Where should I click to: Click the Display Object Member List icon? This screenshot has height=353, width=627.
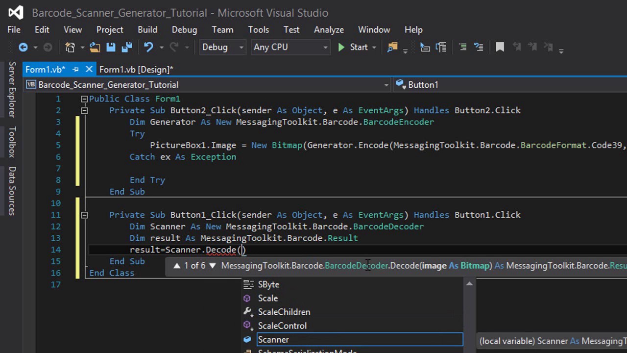425,47
